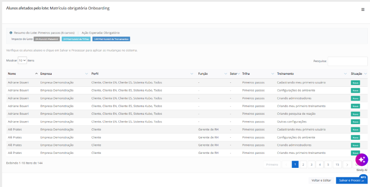Image resolution: width=370 pixels, height=187 pixels.
Task: Open the hamburger menu icon
Action: point(363,9)
